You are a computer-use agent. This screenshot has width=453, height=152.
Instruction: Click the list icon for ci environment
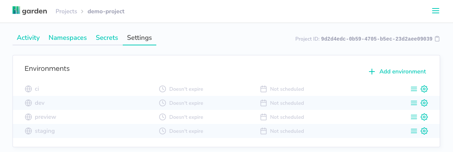pos(414,89)
